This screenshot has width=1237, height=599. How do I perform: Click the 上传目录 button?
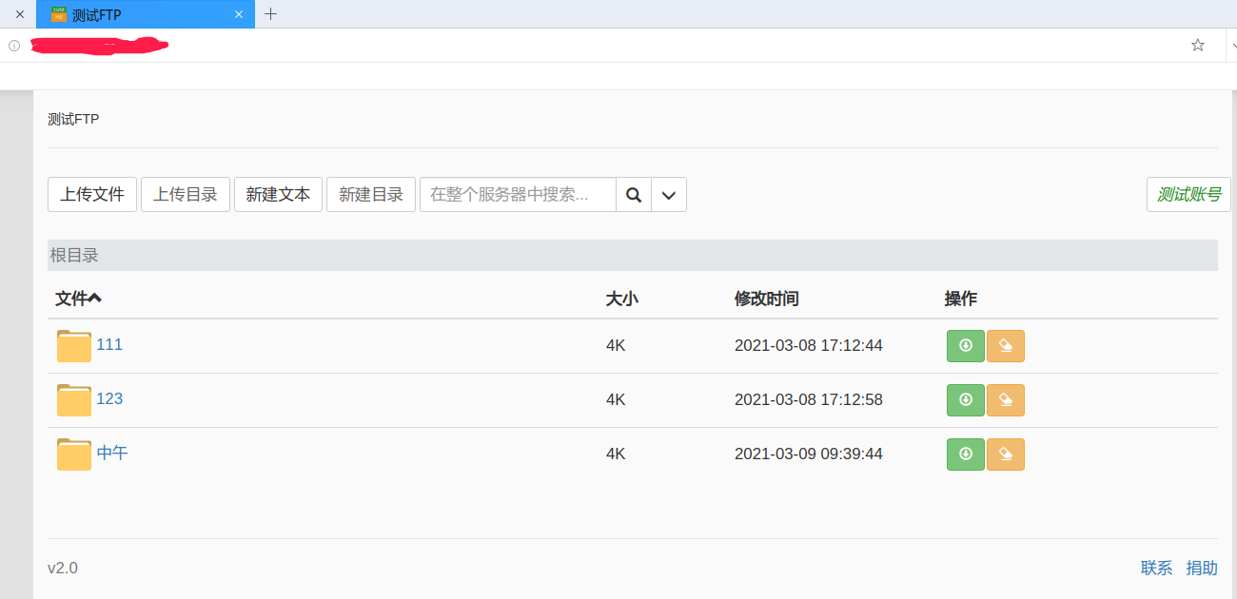tap(186, 195)
